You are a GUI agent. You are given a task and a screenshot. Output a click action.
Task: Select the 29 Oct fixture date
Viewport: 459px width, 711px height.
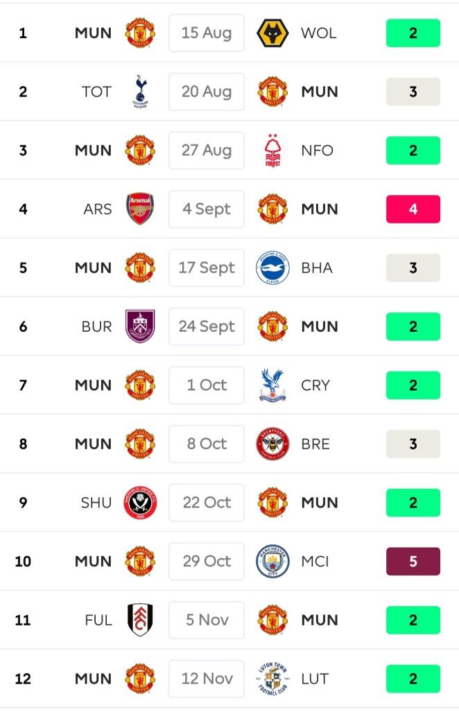point(207,561)
